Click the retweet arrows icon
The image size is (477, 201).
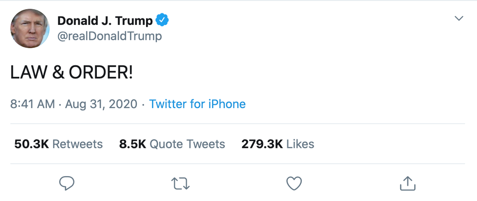181,183
